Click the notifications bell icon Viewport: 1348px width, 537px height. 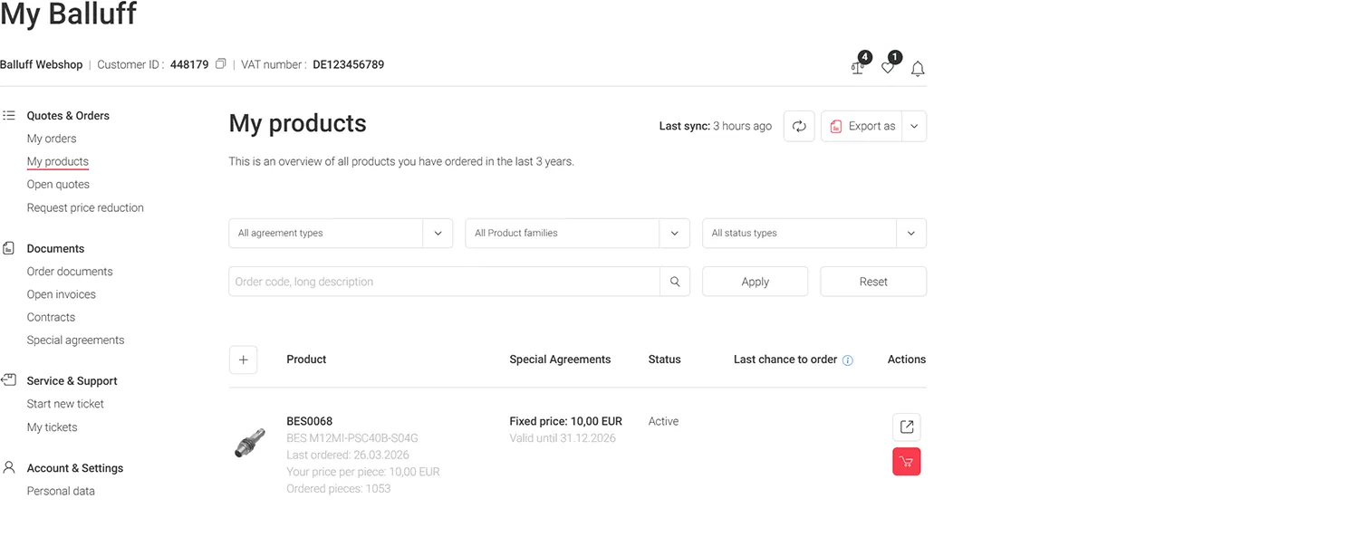pos(918,69)
